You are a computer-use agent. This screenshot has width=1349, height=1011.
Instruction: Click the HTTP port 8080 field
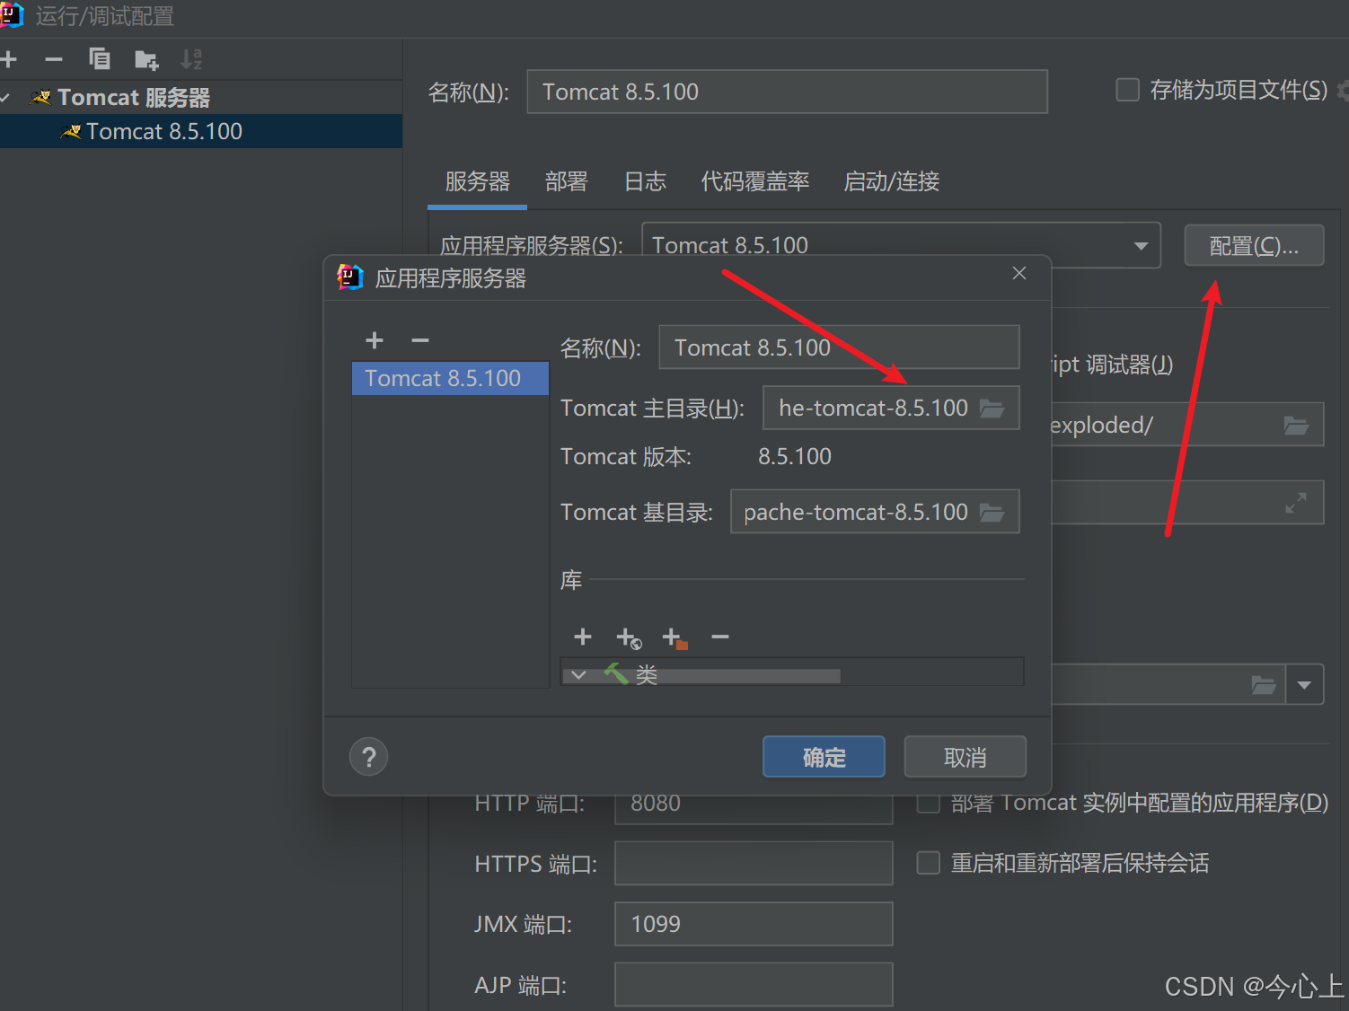754,807
